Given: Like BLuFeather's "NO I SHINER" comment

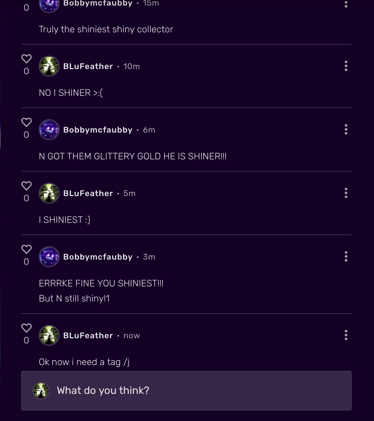Looking at the screenshot, I should click(26, 59).
